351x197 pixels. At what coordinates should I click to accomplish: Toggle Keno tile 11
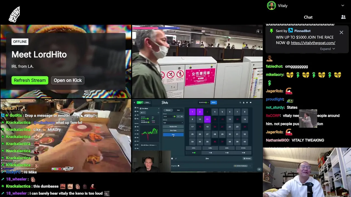pos(207,119)
